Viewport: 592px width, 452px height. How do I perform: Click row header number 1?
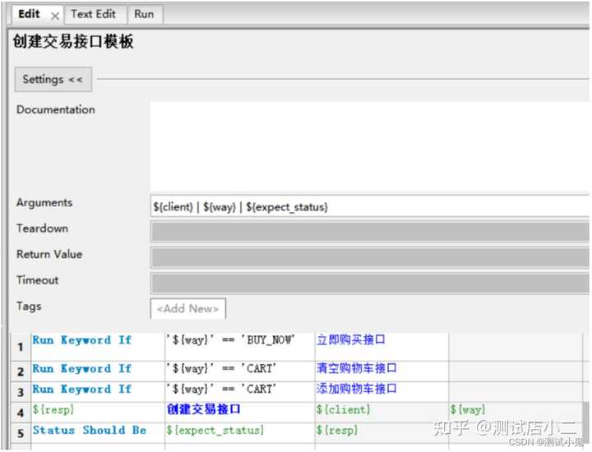[21, 346]
